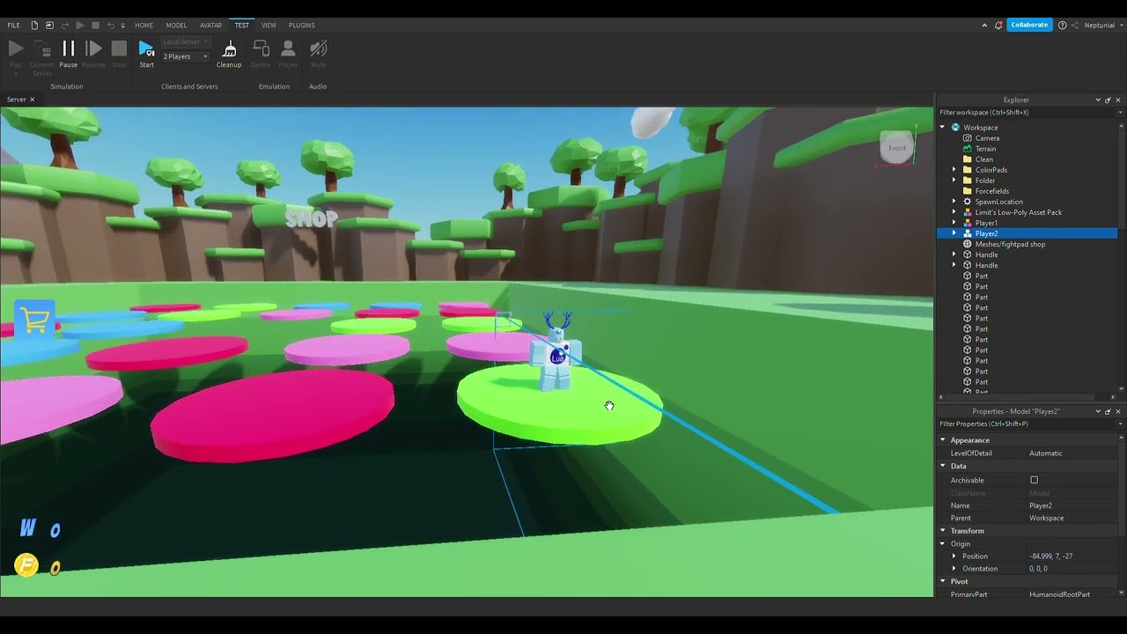Switch to the PLUGINS ribbon tab
This screenshot has width=1127, height=634.
(301, 26)
